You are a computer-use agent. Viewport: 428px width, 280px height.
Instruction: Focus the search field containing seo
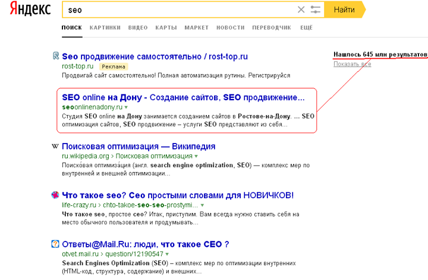pyautogui.click(x=178, y=10)
